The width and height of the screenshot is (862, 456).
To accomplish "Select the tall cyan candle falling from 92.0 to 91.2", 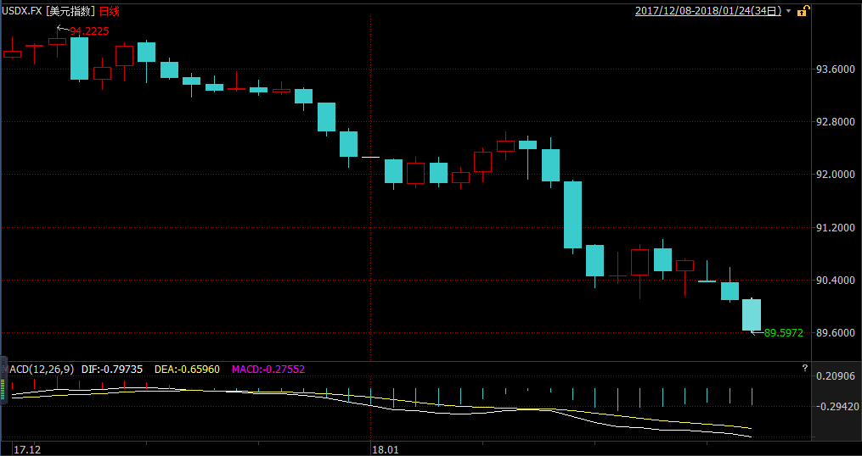I will pyautogui.click(x=573, y=214).
